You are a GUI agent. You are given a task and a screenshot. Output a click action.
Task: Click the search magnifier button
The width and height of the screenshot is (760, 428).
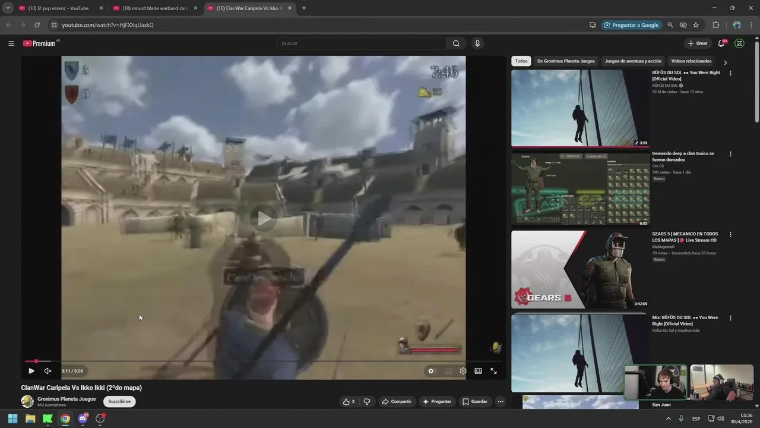coord(456,43)
